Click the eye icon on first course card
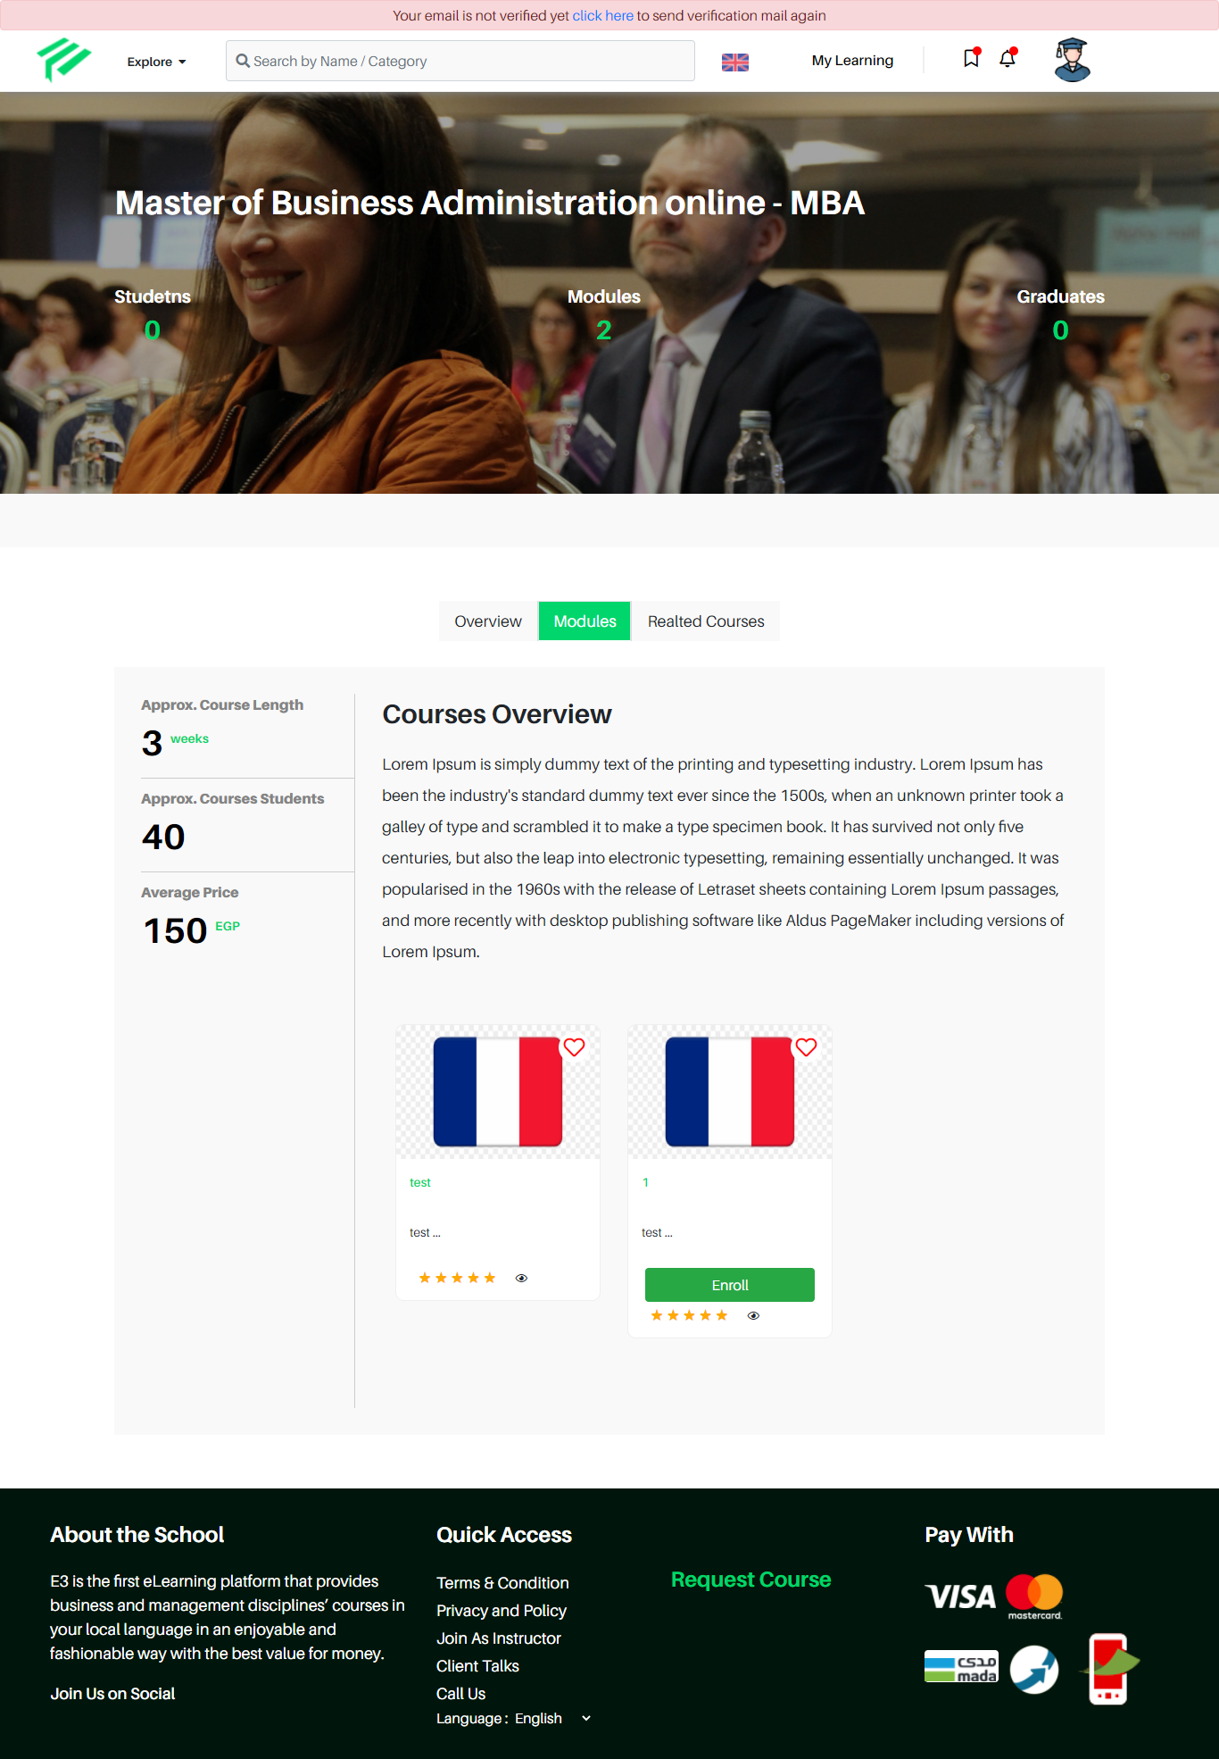Image resolution: width=1219 pixels, height=1759 pixels. (x=522, y=1279)
